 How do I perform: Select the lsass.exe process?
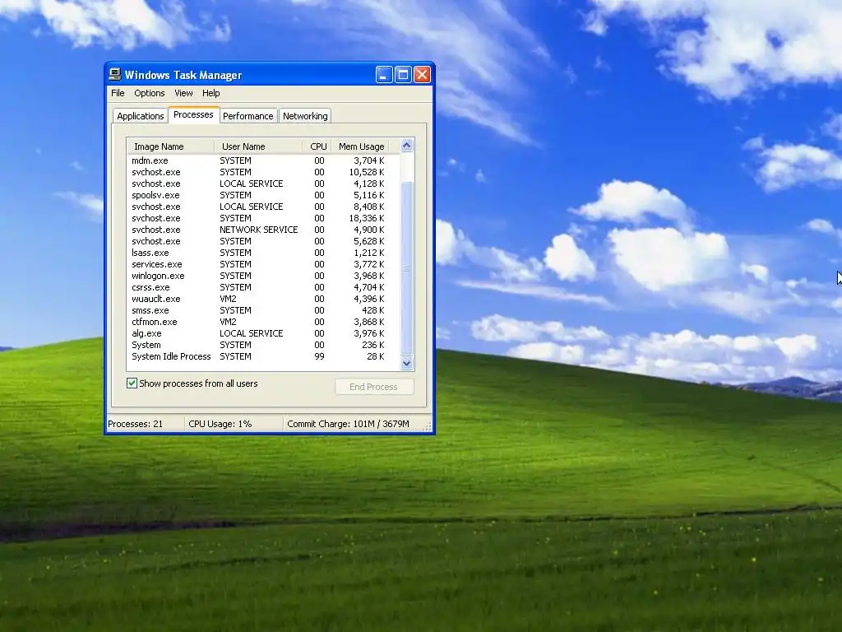263,253
